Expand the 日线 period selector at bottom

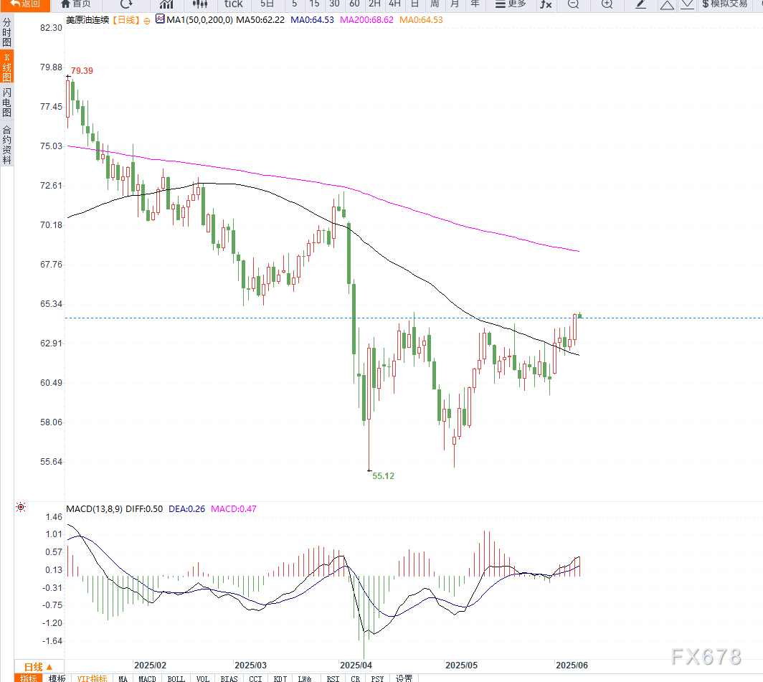click(x=39, y=666)
